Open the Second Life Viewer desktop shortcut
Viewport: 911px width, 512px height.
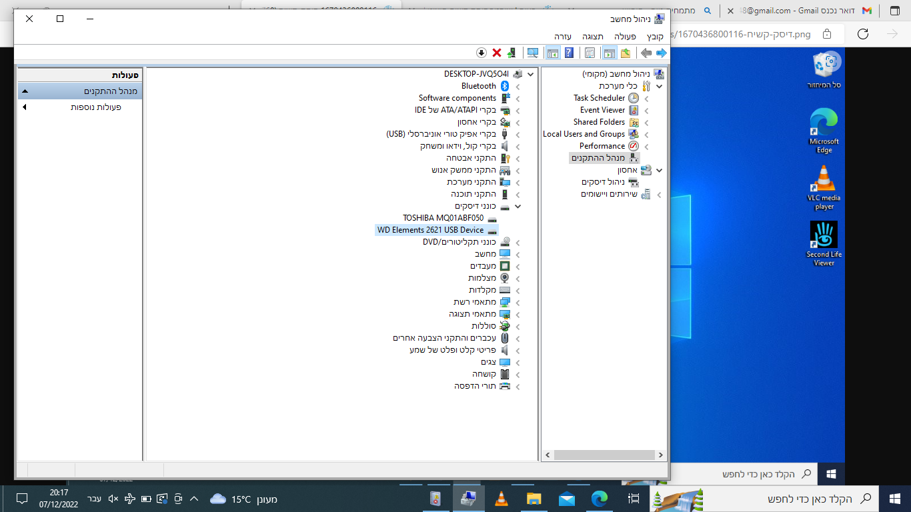pos(824,244)
